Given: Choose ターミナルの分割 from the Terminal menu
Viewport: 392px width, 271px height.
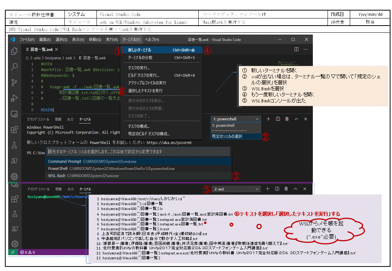Looking at the screenshot, I should (x=161, y=58).
